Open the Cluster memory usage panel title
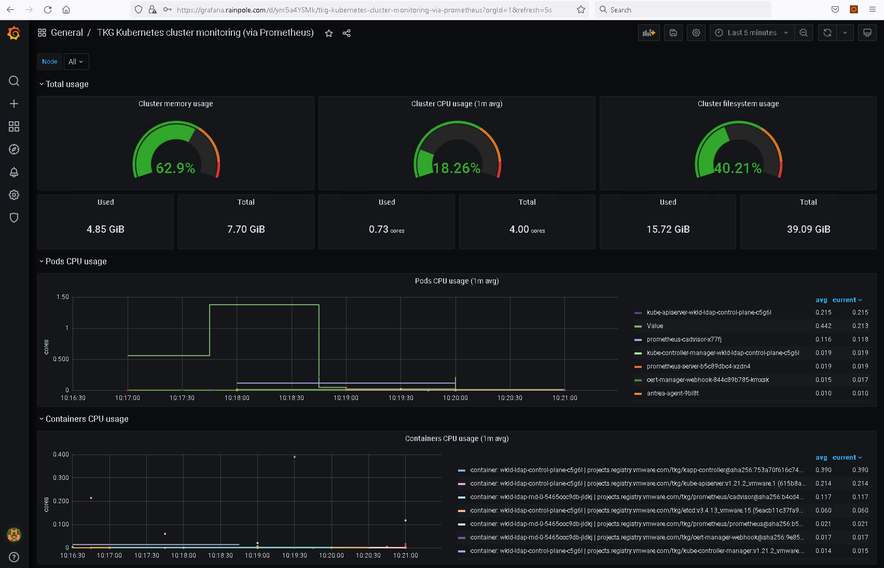This screenshot has height=568, width=884. click(x=176, y=104)
